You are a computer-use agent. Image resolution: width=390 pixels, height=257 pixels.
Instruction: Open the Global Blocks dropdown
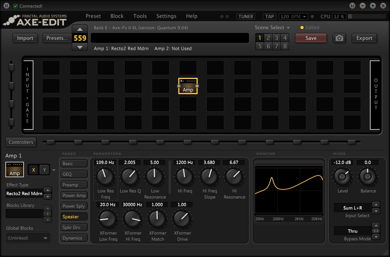click(28, 238)
